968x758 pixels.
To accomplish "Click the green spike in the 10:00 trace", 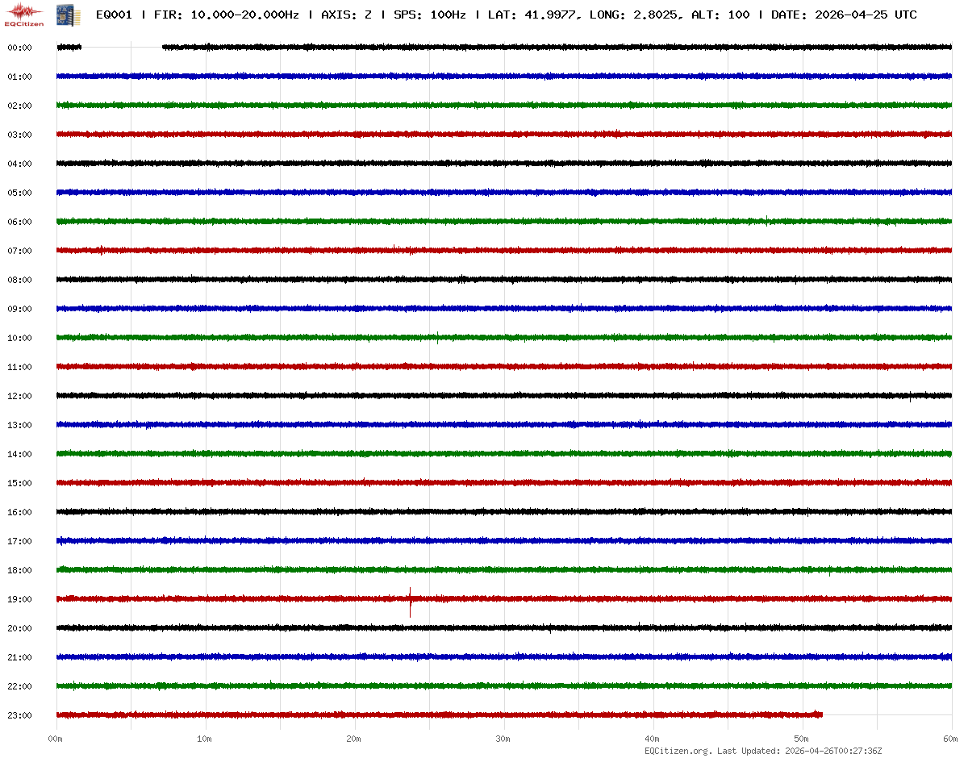I will [x=437, y=338].
